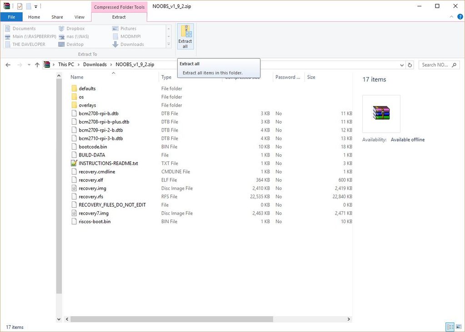This screenshot has width=465, height=332.
Task: Click navigation pane vertical scrollbar
Action: click(59, 186)
